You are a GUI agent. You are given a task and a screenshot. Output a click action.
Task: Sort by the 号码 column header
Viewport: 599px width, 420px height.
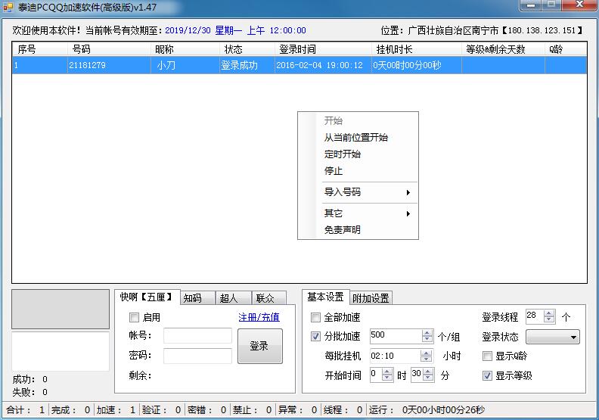(109, 49)
